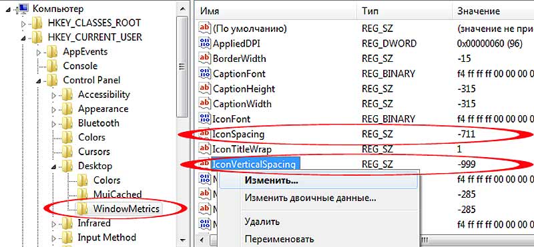Select IconTitleWrap value name

click(242, 149)
